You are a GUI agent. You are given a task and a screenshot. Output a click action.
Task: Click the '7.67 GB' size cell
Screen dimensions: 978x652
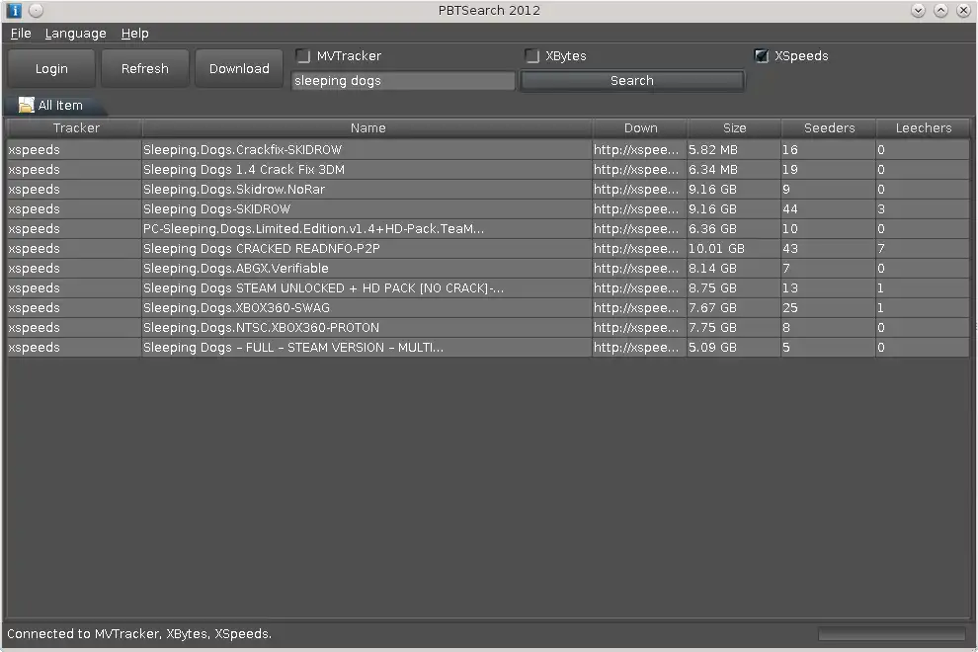pos(733,307)
